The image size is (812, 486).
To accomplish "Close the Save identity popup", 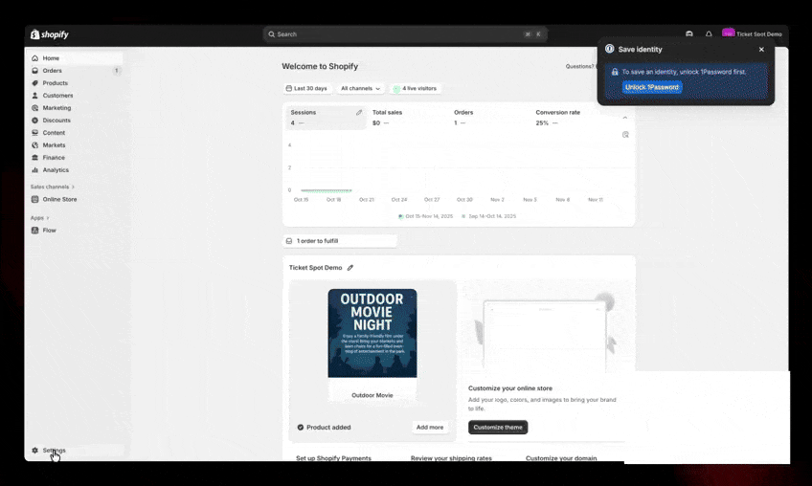I will tap(761, 49).
